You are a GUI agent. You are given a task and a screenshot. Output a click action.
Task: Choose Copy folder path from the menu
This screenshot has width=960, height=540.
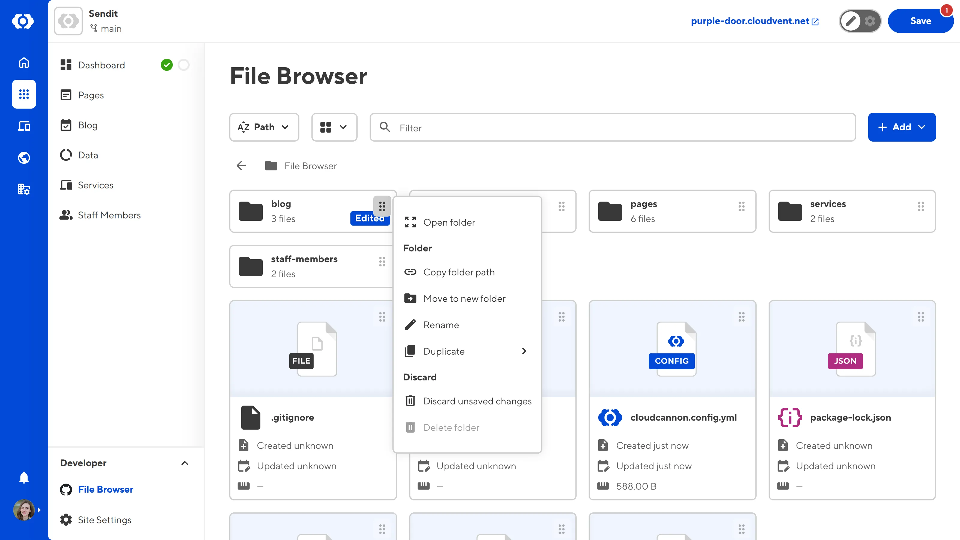point(459,272)
